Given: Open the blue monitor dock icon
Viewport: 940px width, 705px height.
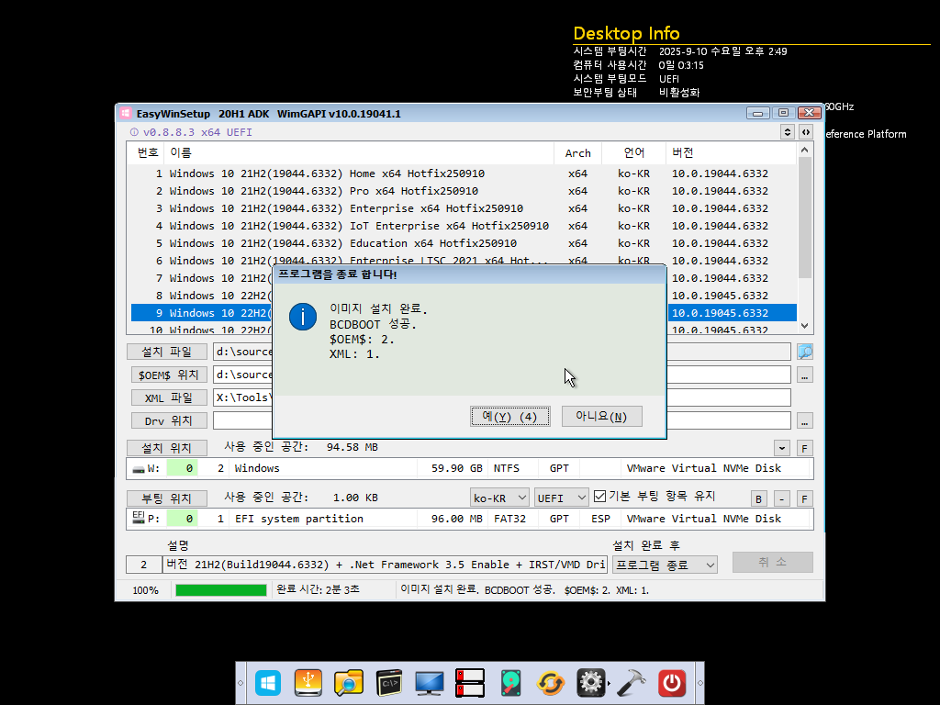Looking at the screenshot, I should tap(430, 683).
